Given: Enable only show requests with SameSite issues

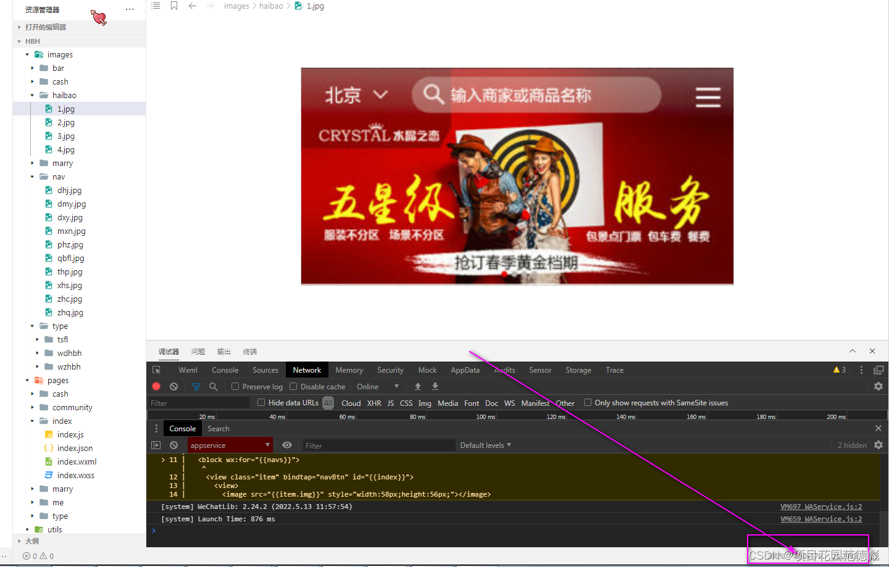Looking at the screenshot, I should [587, 403].
